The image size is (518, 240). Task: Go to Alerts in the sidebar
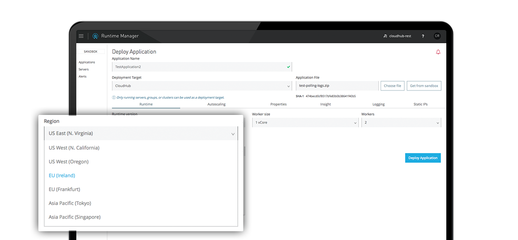point(83,77)
